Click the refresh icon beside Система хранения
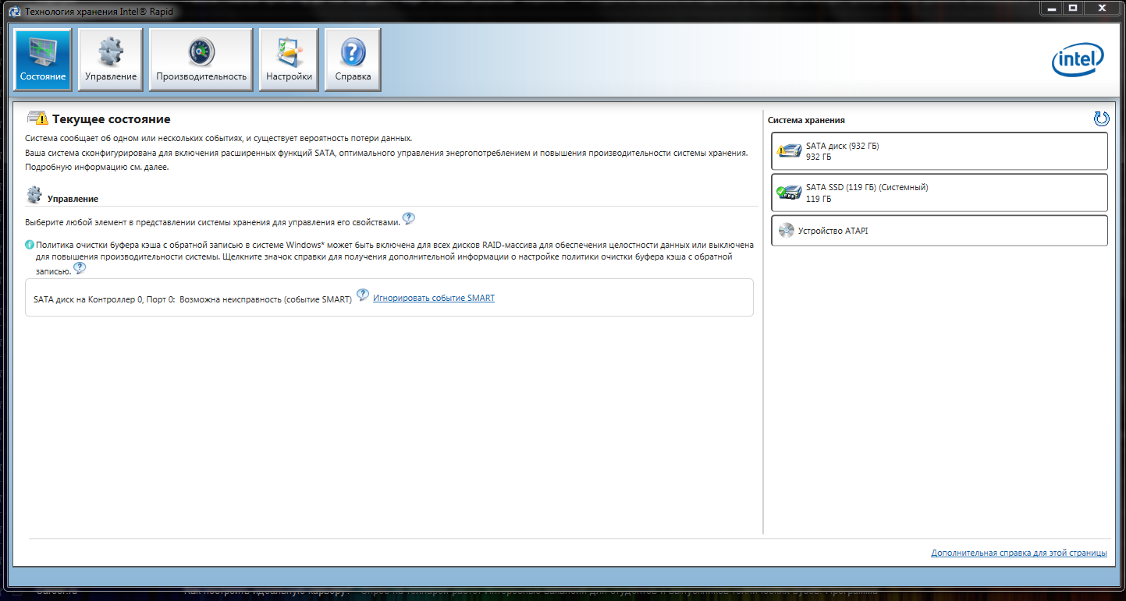 (x=1101, y=118)
